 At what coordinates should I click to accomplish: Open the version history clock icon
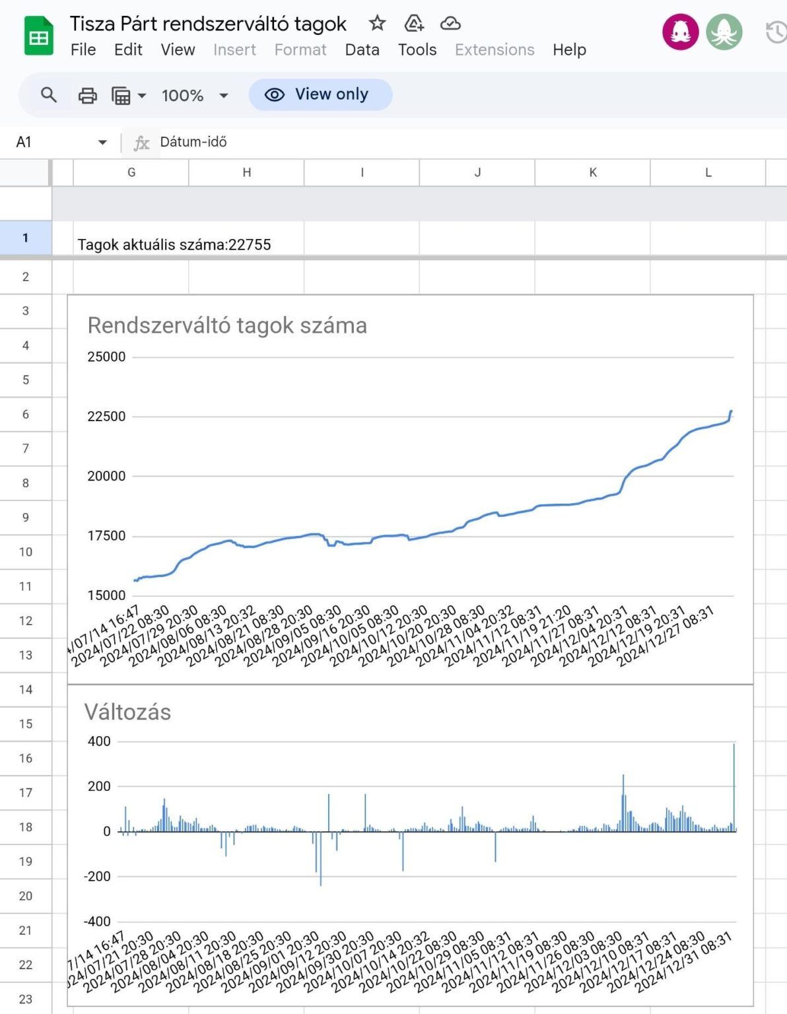(776, 32)
